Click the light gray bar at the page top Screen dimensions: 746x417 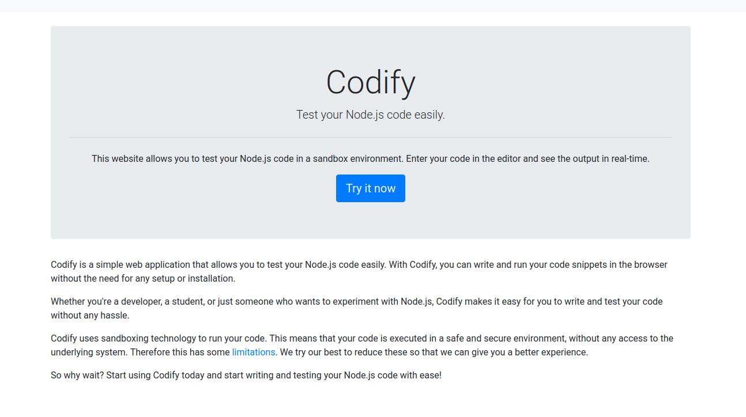pyautogui.click(x=373, y=6)
